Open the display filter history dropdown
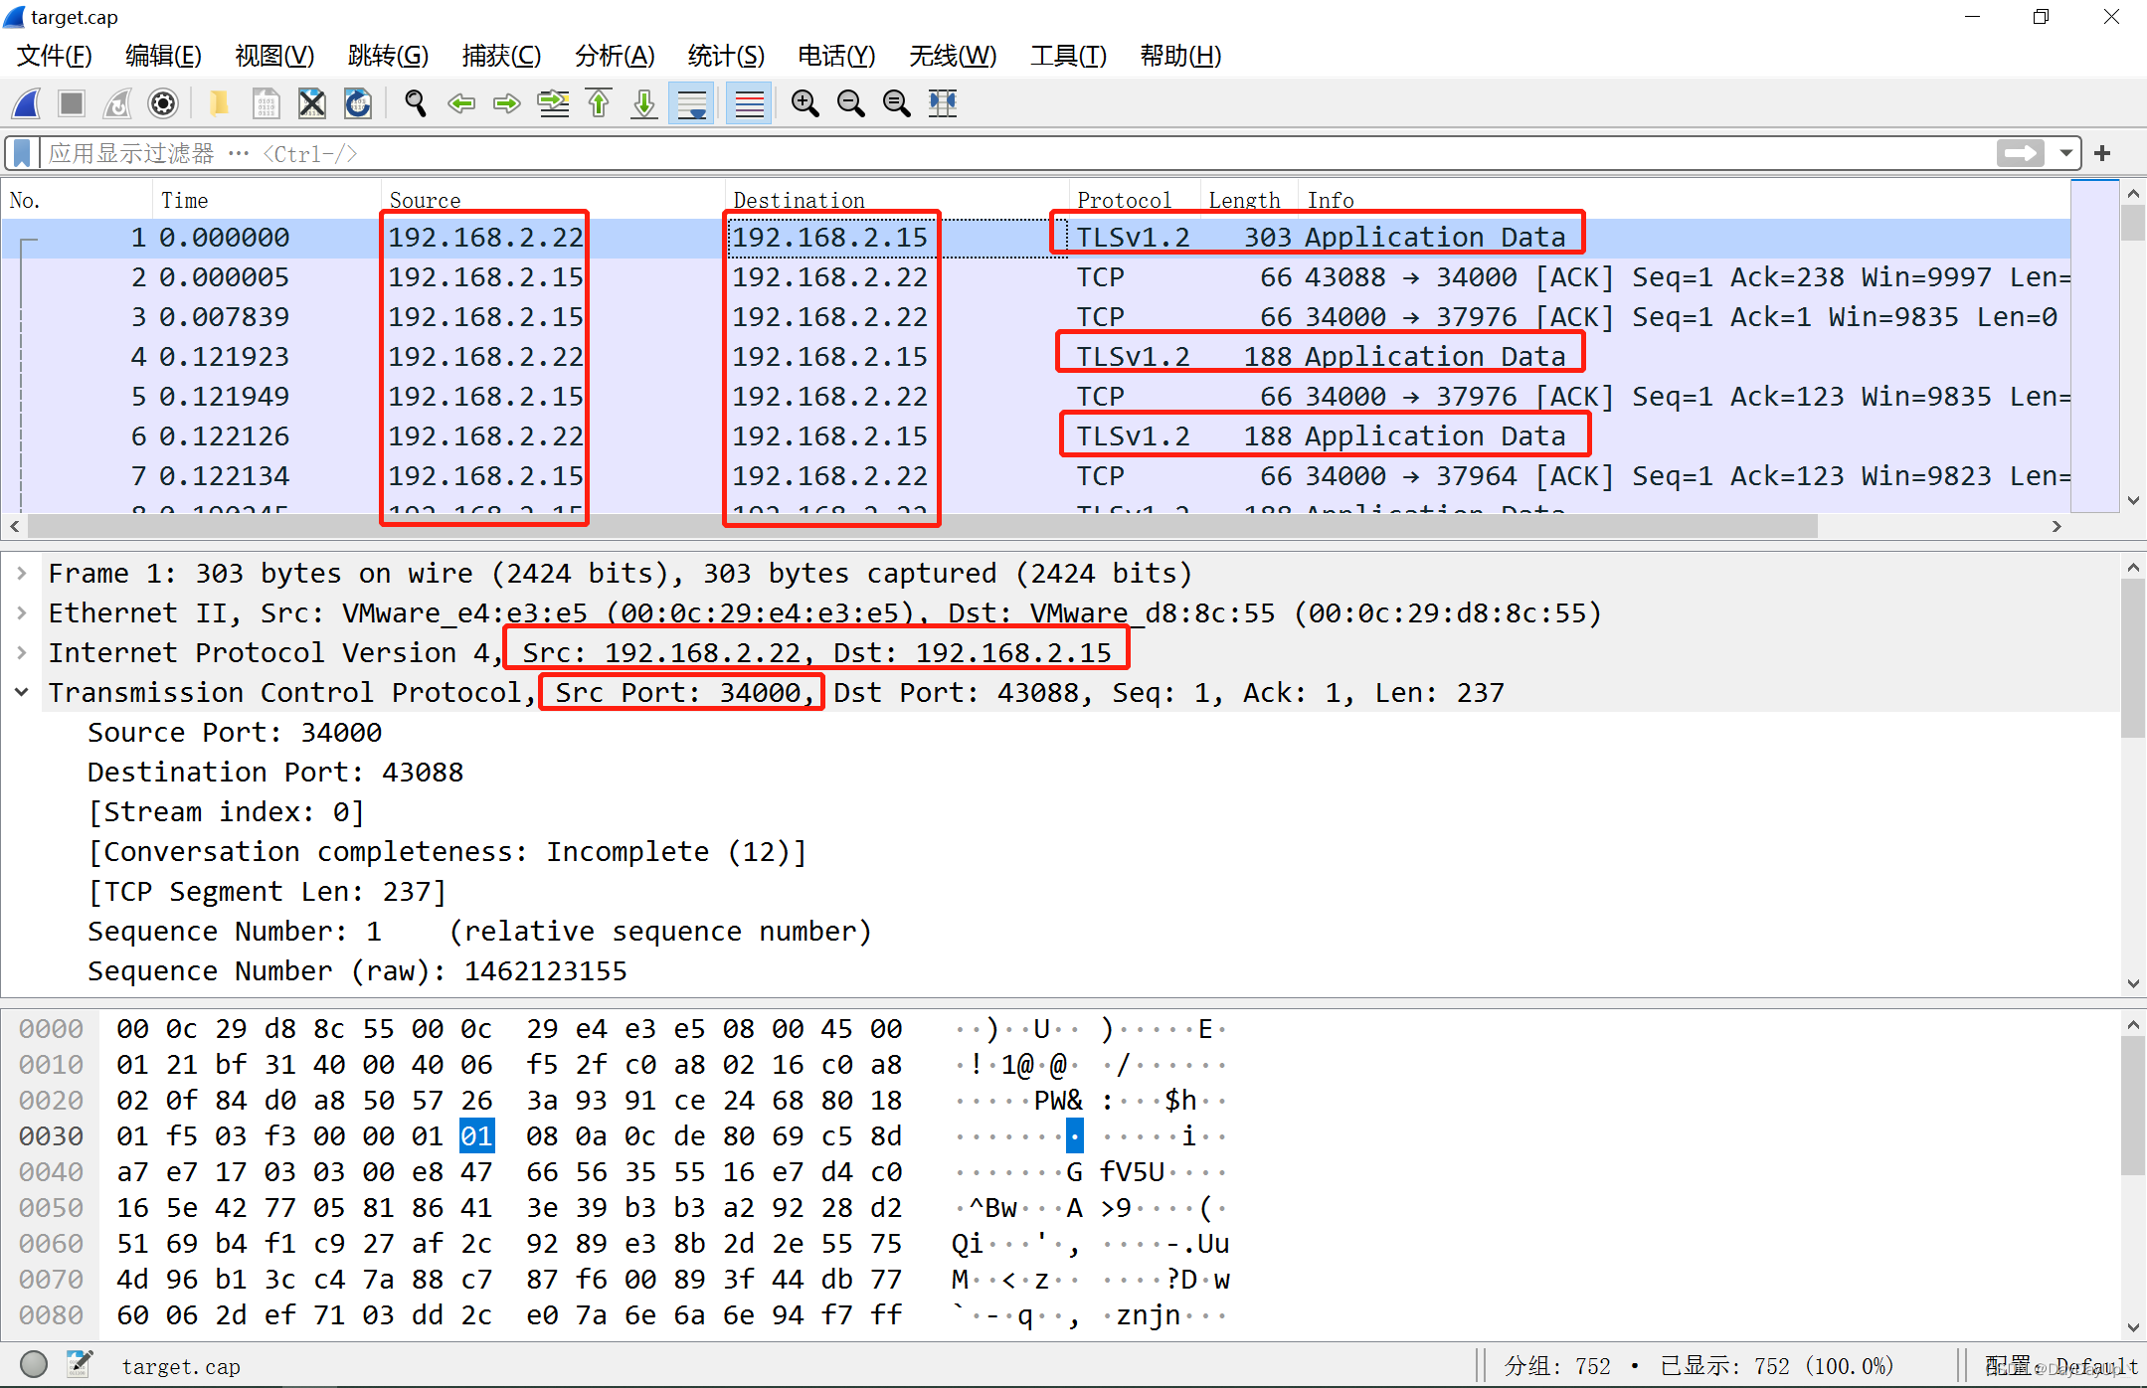 coord(2065,153)
